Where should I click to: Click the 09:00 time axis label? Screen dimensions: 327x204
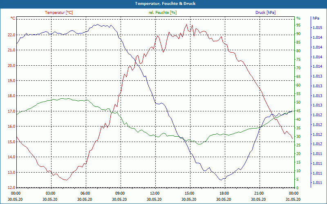(x=120, y=193)
